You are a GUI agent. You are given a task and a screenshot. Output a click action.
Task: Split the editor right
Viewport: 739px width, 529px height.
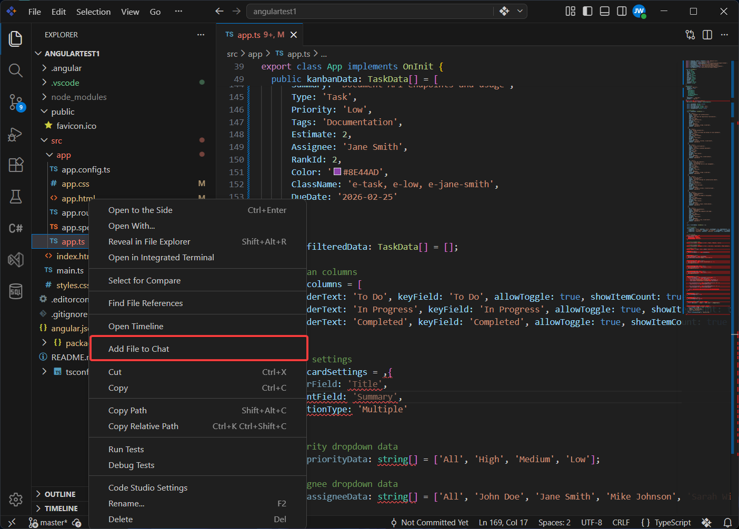pyautogui.click(x=707, y=35)
